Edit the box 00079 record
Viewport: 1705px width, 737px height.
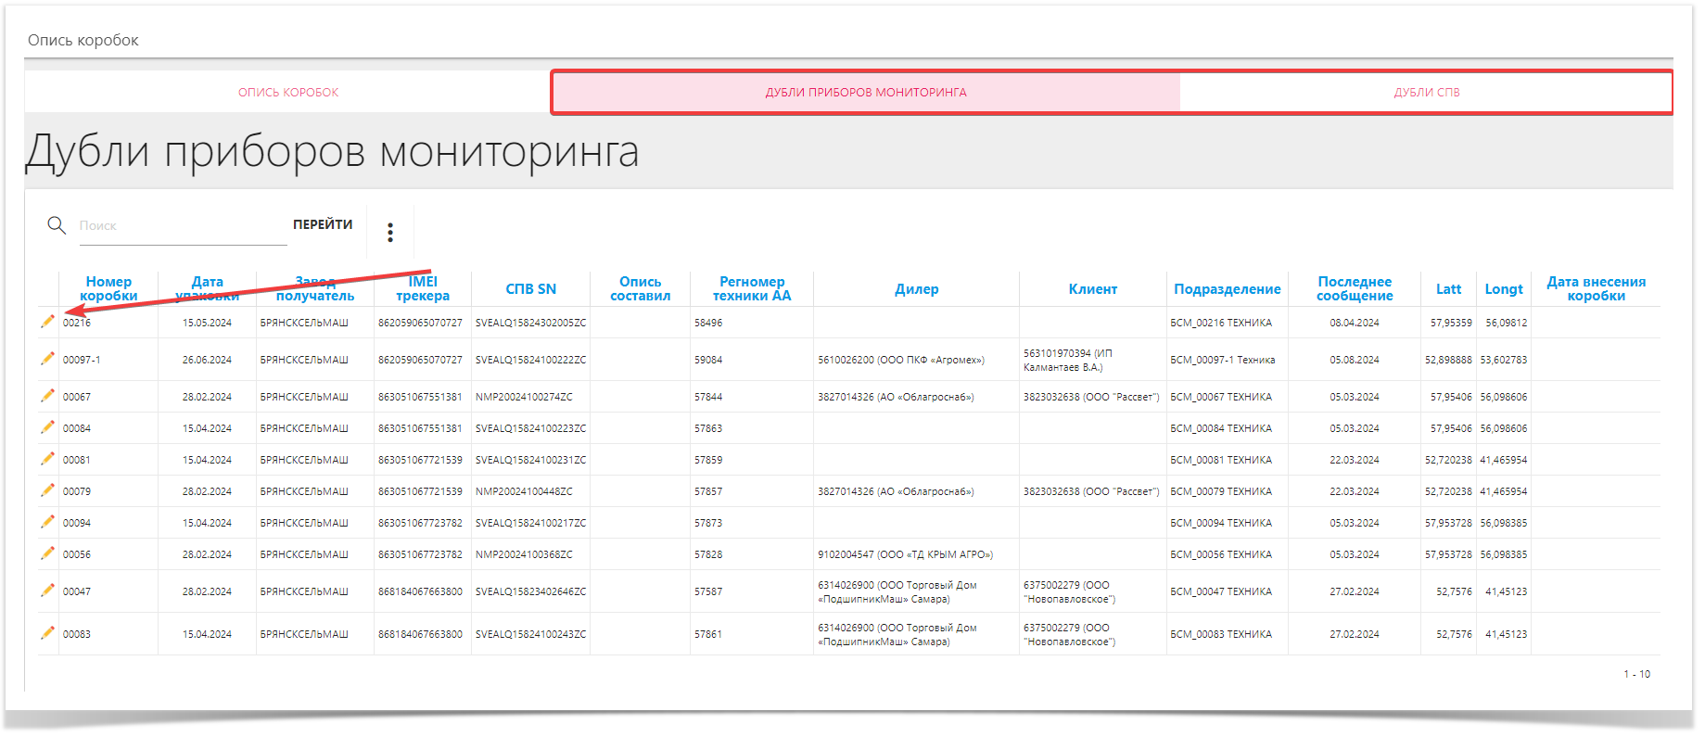pyautogui.click(x=47, y=490)
